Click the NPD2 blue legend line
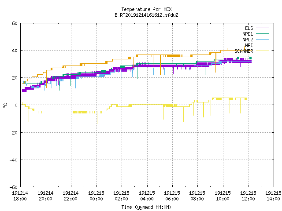This screenshot has width=282, height=211. [262, 40]
